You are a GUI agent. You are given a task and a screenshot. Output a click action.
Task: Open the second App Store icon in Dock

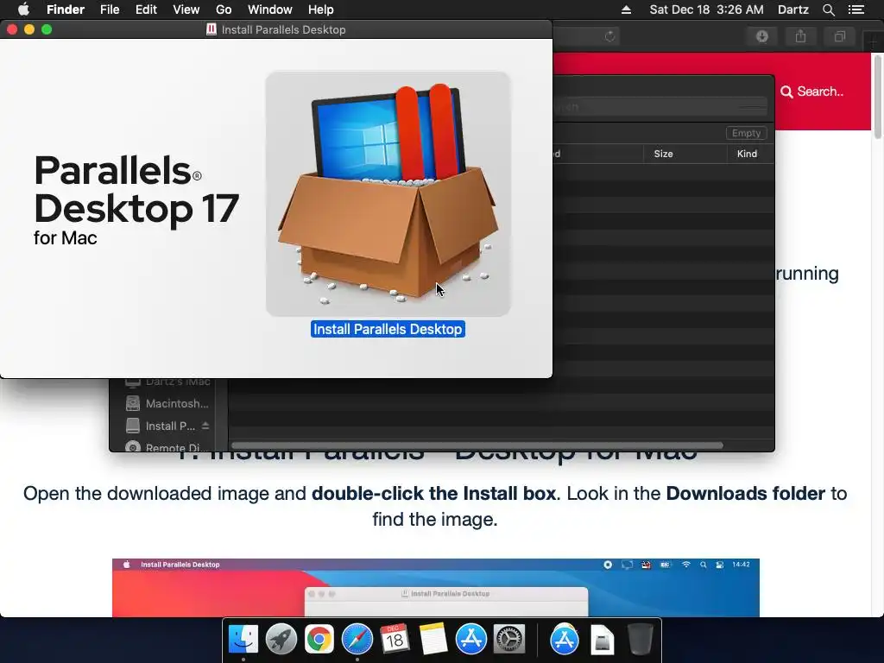click(x=565, y=640)
